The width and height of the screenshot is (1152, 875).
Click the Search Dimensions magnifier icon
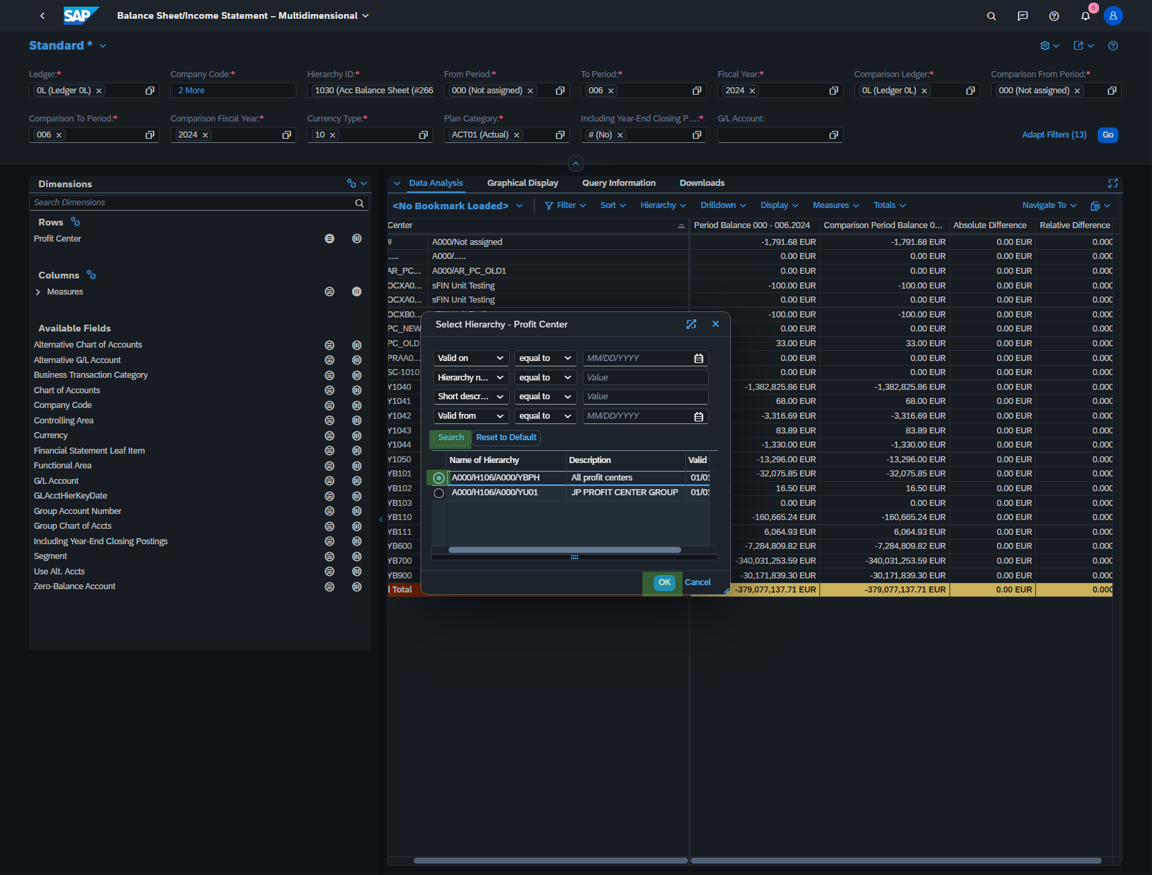coord(359,203)
